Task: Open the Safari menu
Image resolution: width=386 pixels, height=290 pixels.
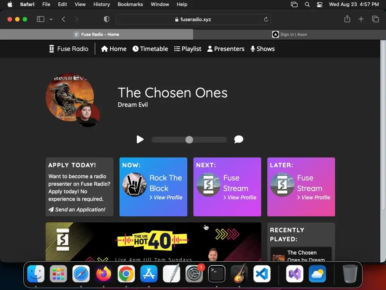Action: coord(27,4)
